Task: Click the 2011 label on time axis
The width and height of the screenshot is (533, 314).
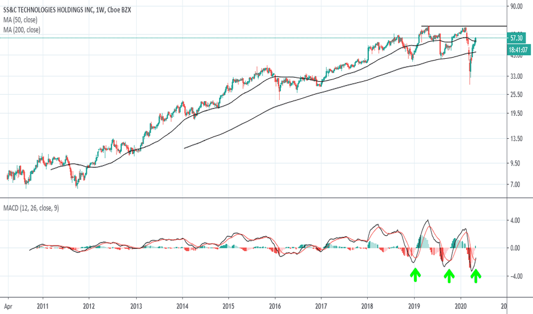Action: [x=43, y=306]
